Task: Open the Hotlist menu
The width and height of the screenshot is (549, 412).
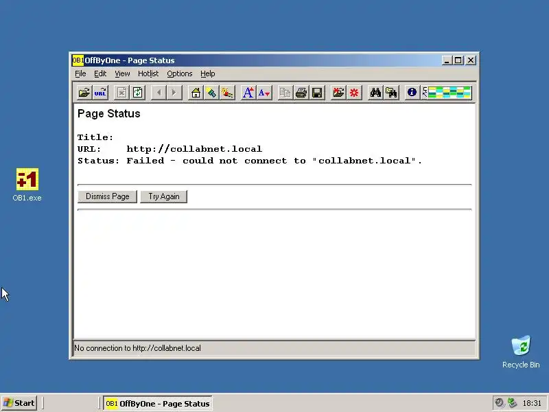Action: click(148, 73)
